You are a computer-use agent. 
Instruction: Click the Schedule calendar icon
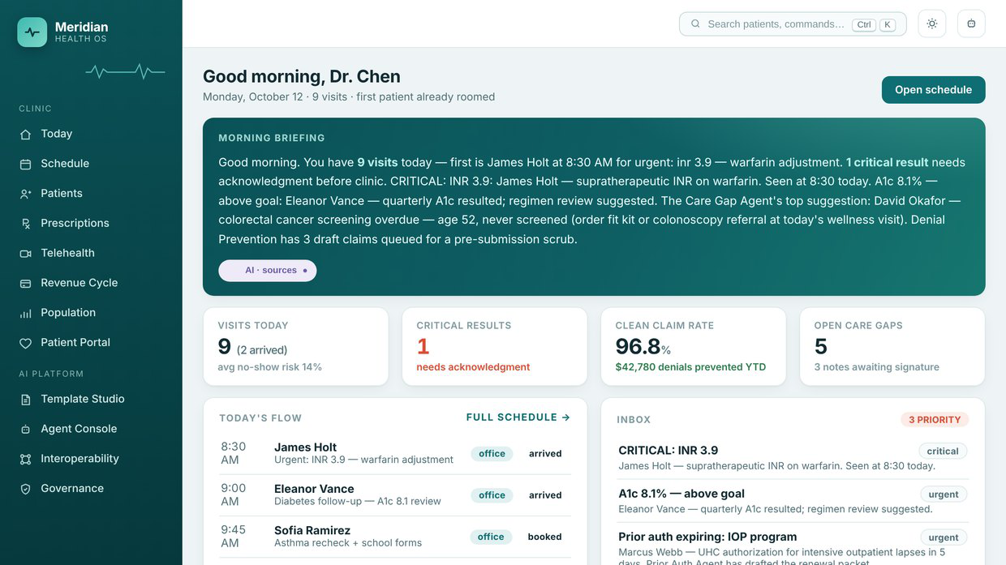25,164
